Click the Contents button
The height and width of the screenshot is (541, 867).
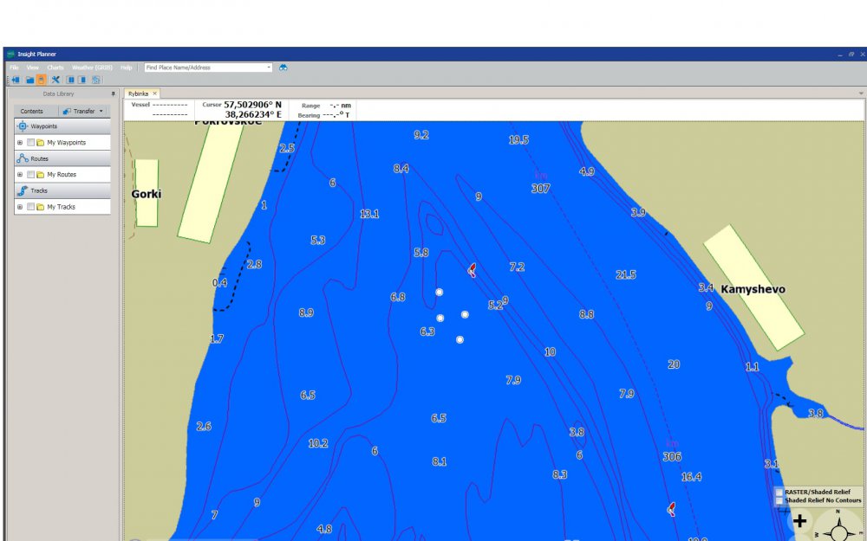[x=32, y=111]
